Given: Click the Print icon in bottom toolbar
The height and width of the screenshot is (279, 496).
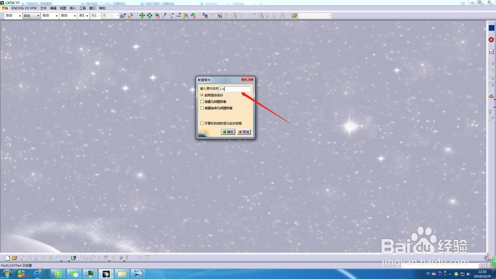Looking at the screenshot, I should pos(29,258).
